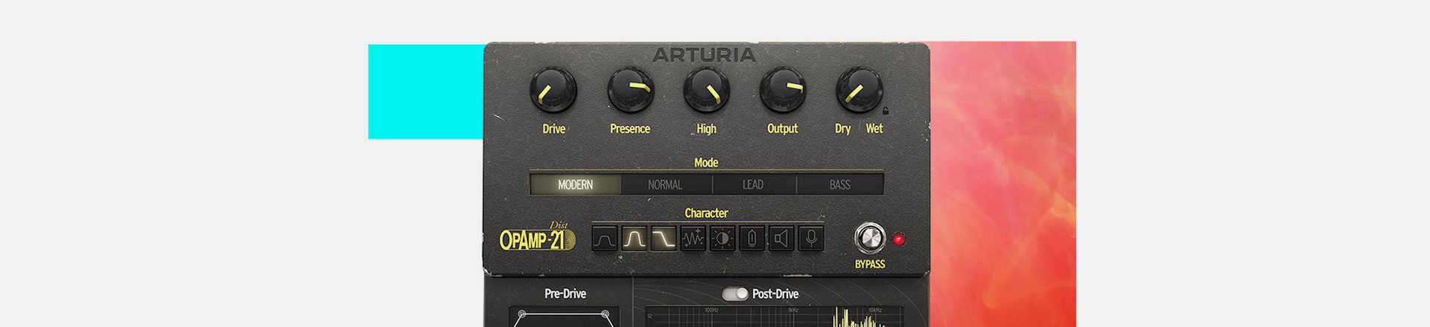Enable the brightness Character icon
The height and width of the screenshot is (327, 1430).
pos(722,239)
